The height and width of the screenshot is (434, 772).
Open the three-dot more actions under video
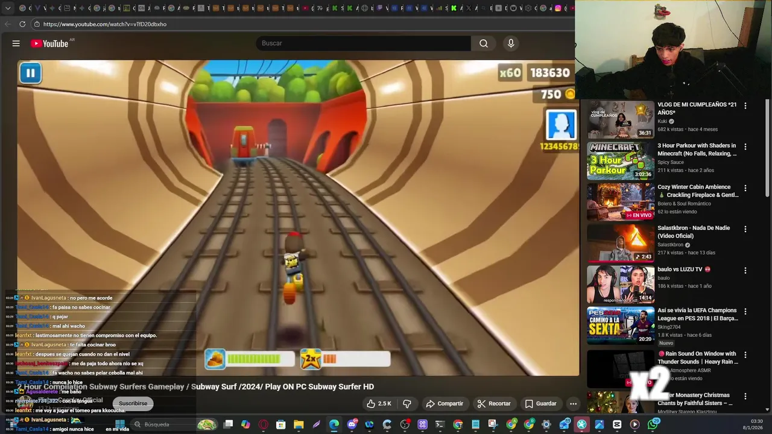[573, 403]
